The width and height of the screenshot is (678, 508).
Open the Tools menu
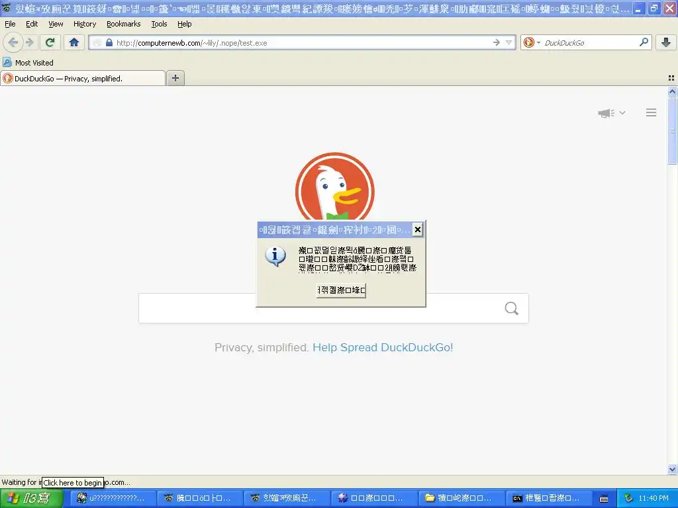point(159,24)
